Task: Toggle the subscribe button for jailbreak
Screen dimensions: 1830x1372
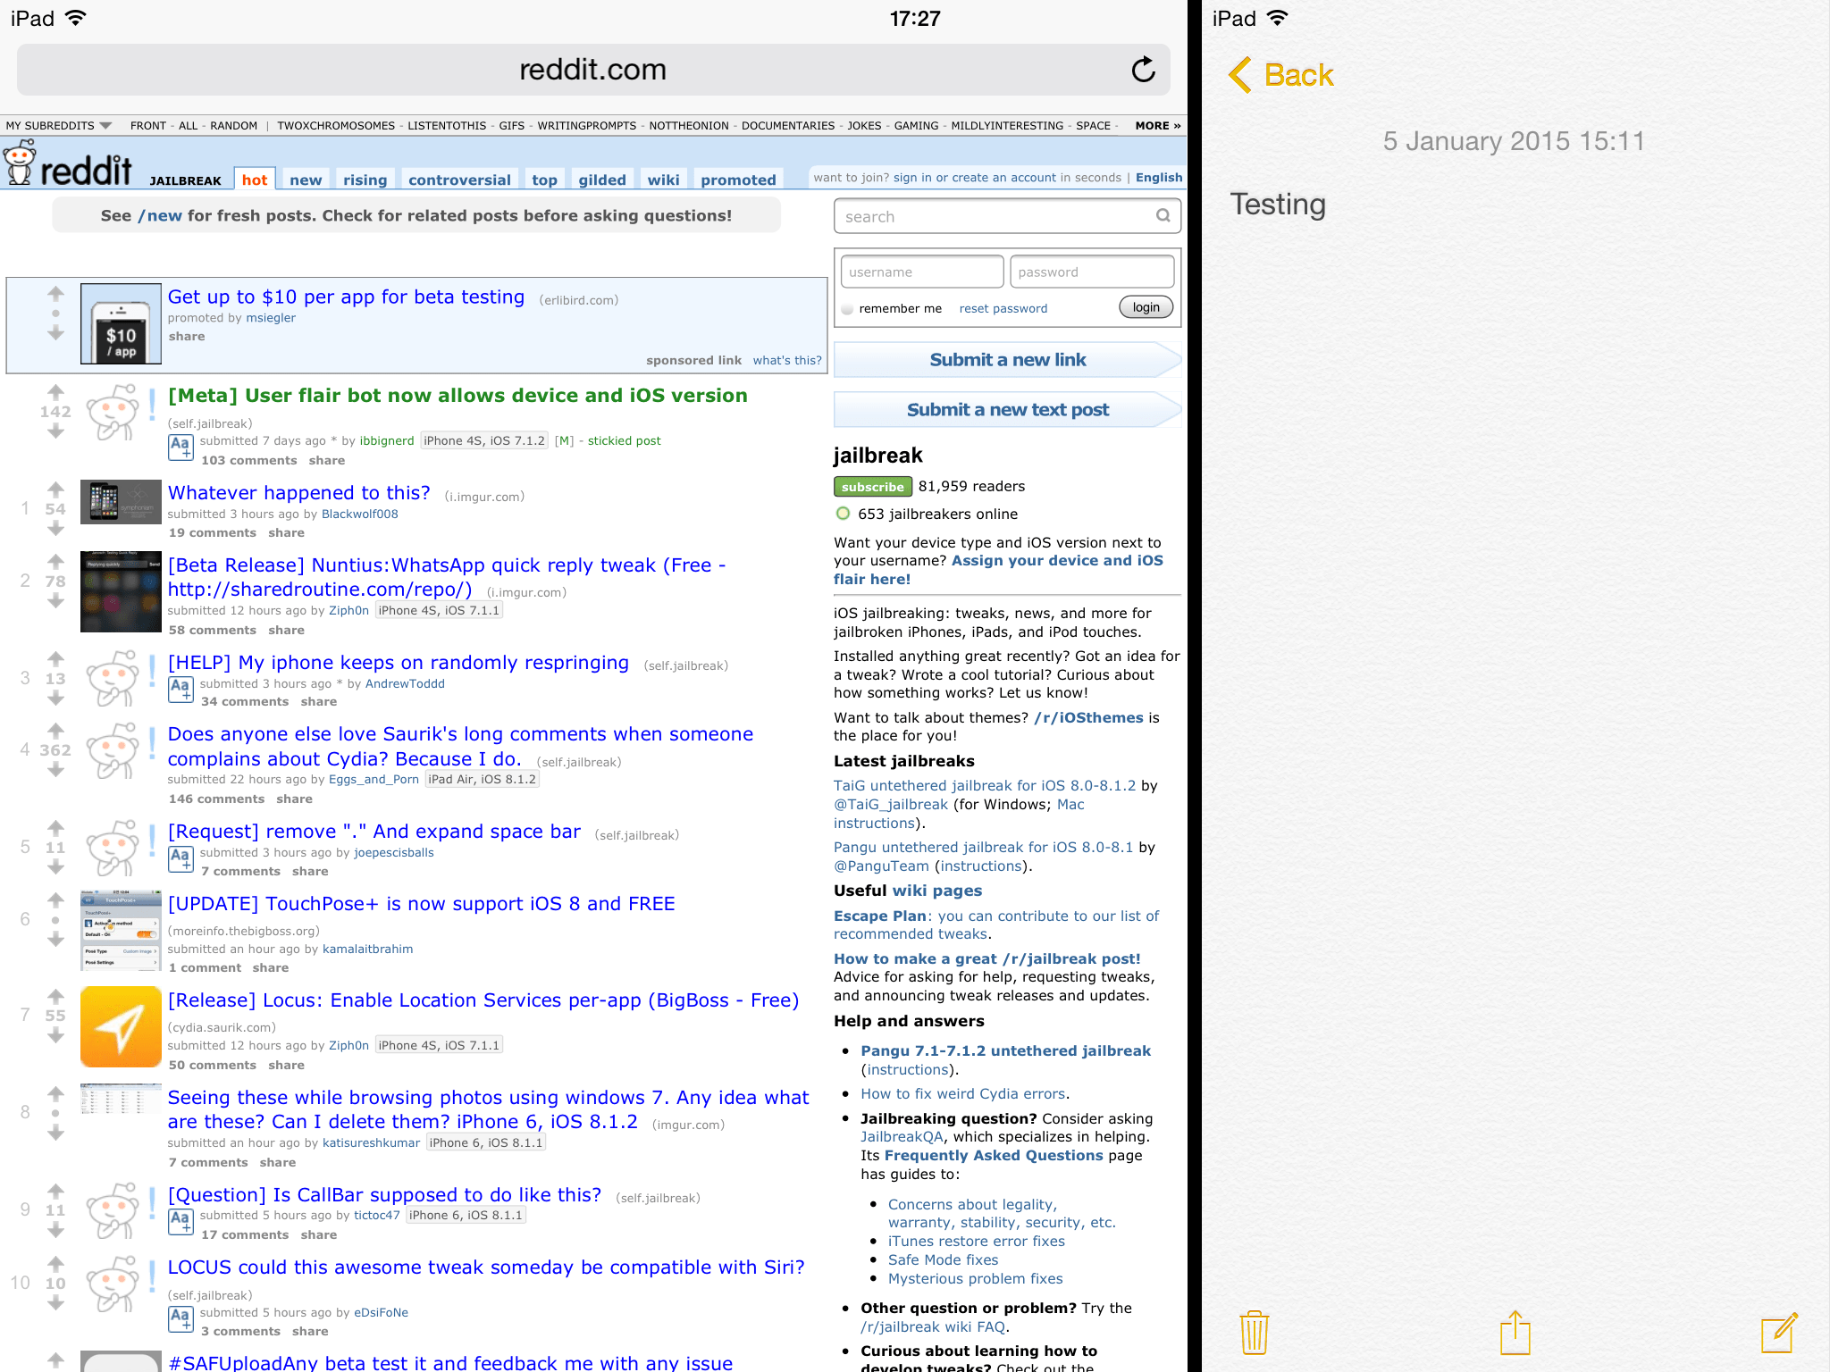Action: pyautogui.click(x=871, y=486)
